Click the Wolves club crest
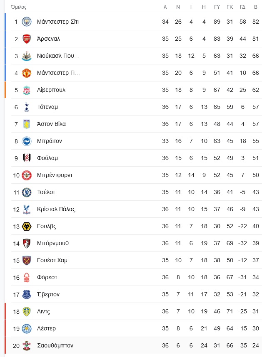Viewport: 262px width, 357px height. pyautogui.click(x=27, y=227)
